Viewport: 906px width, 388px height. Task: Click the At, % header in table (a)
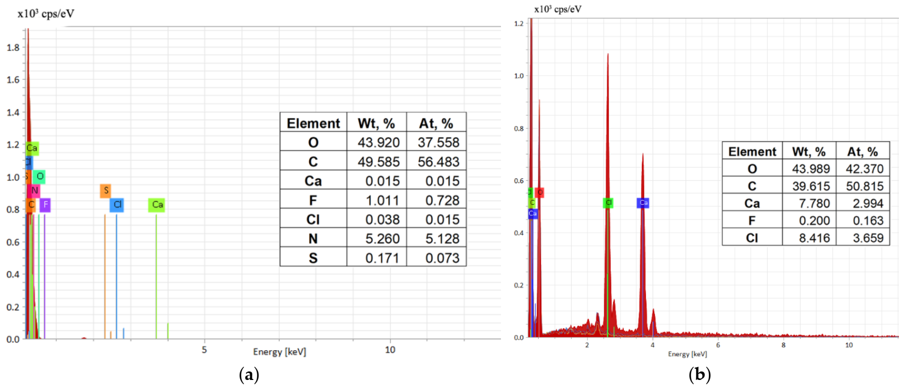[x=436, y=123]
